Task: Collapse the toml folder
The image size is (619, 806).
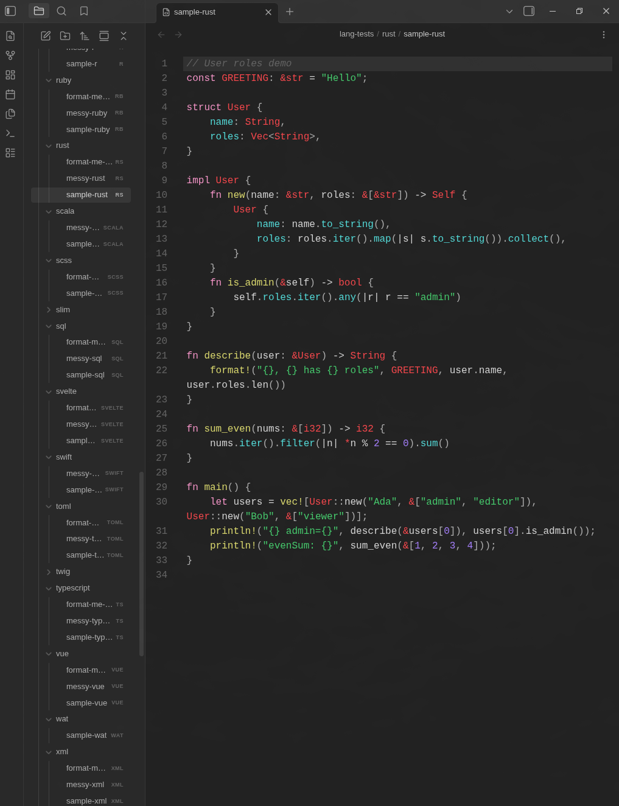Action: (81, 506)
